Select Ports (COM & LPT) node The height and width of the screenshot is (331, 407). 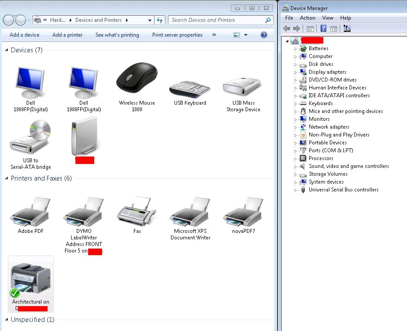point(331,150)
